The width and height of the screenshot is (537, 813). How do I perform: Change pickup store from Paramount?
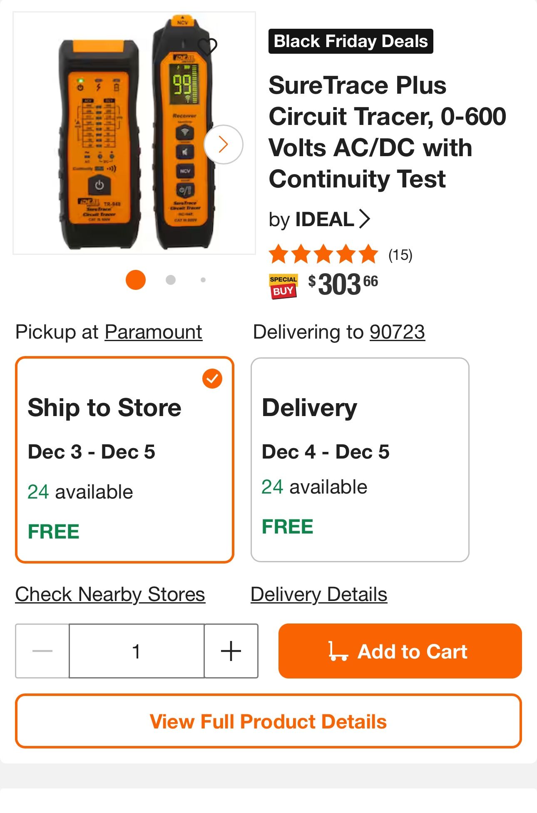tap(153, 332)
